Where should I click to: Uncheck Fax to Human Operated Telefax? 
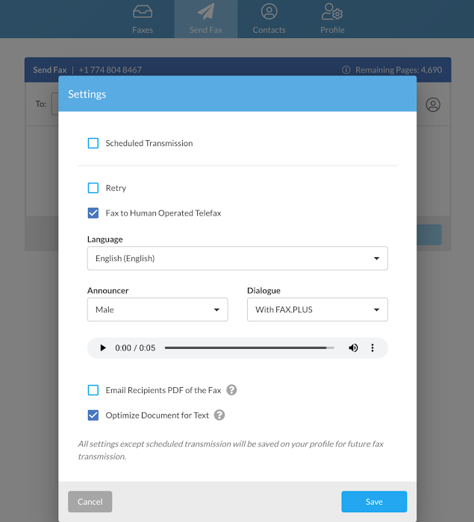(93, 213)
